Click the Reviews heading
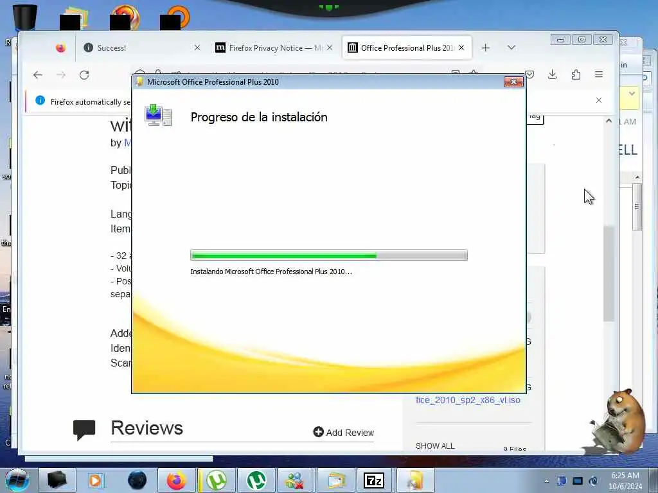Screen dimensions: 658x493 (x=147, y=428)
